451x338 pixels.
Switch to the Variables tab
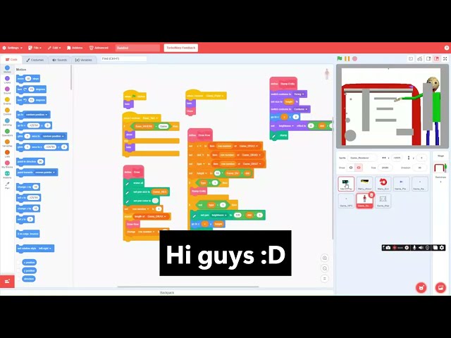point(83,60)
